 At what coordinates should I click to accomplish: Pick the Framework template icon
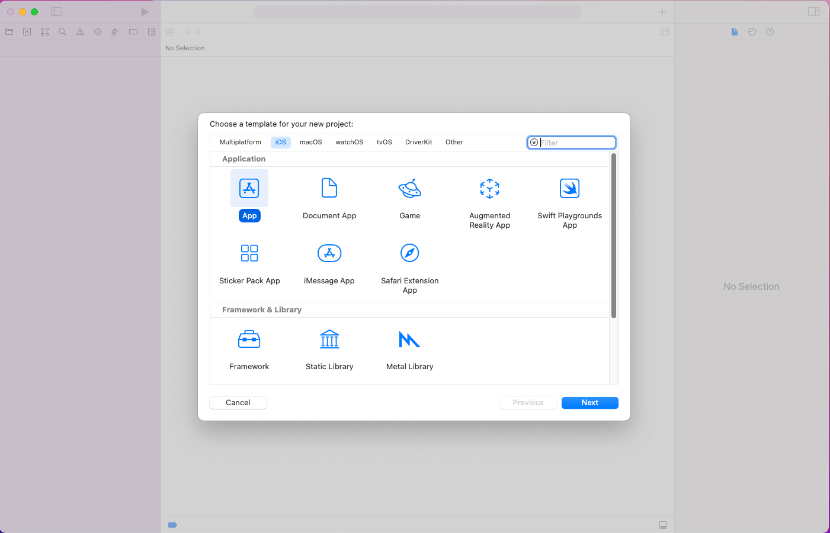249,340
